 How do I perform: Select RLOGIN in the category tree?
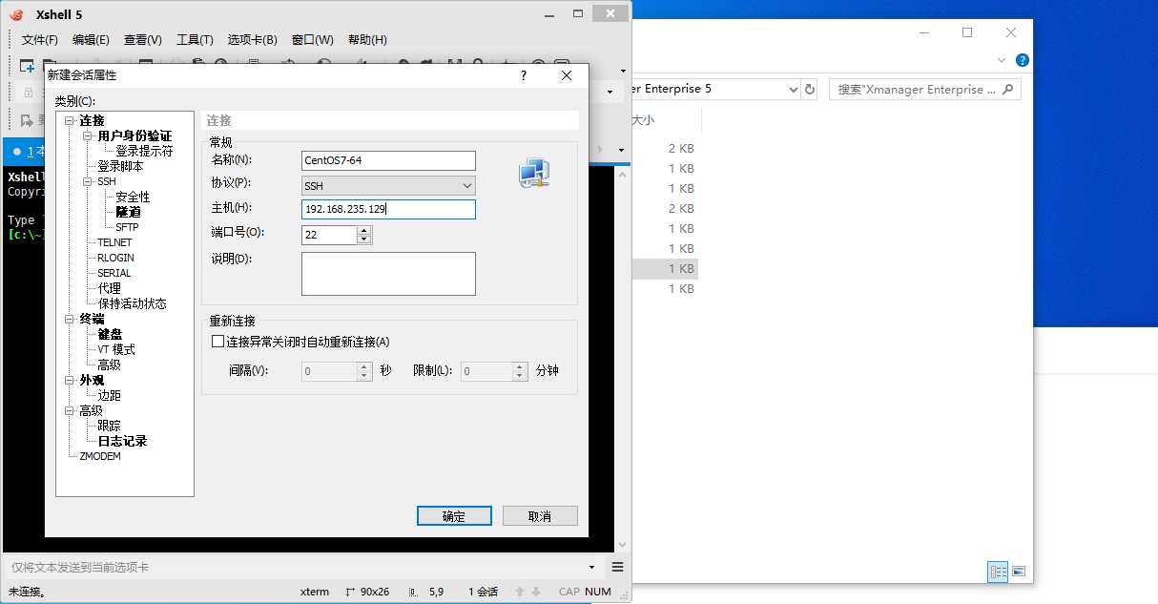tap(115, 258)
